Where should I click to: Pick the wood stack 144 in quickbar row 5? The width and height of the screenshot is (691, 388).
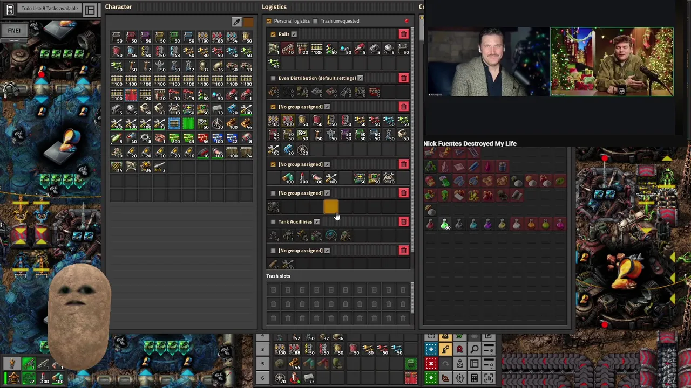[x=294, y=364]
